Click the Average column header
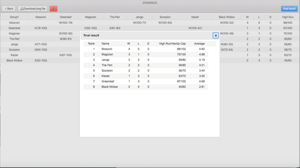Viewport: 300px width, 168px height. [199, 44]
